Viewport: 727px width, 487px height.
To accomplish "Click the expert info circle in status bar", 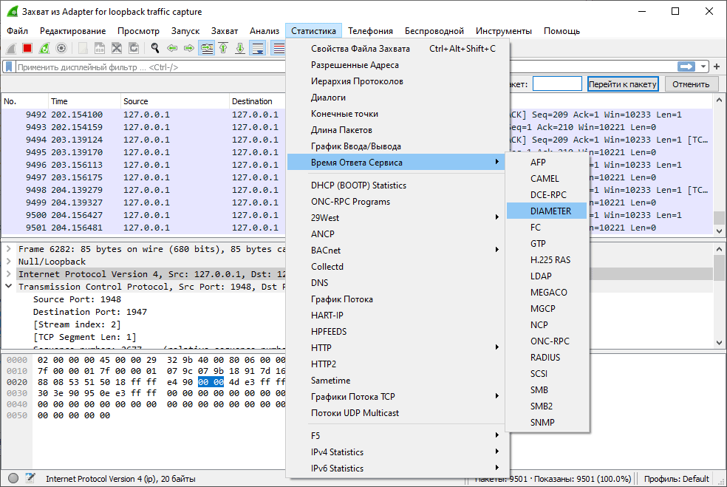I will pyautogui.click(x=13, y=478).
